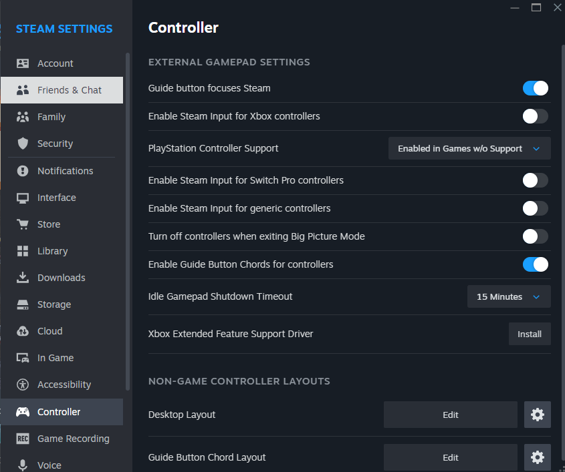
Task: Switch to Security settings
Action: (x=62, y=144)
